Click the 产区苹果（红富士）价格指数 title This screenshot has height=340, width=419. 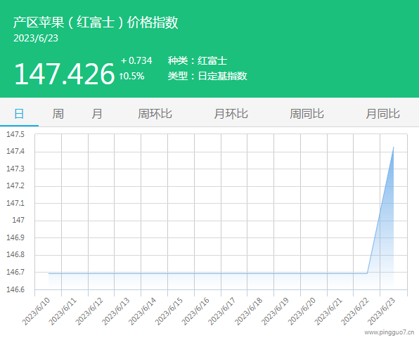[x=96, y=22]
